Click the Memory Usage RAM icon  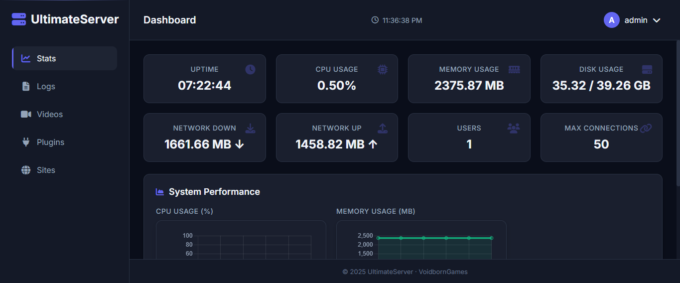[514, 69]
